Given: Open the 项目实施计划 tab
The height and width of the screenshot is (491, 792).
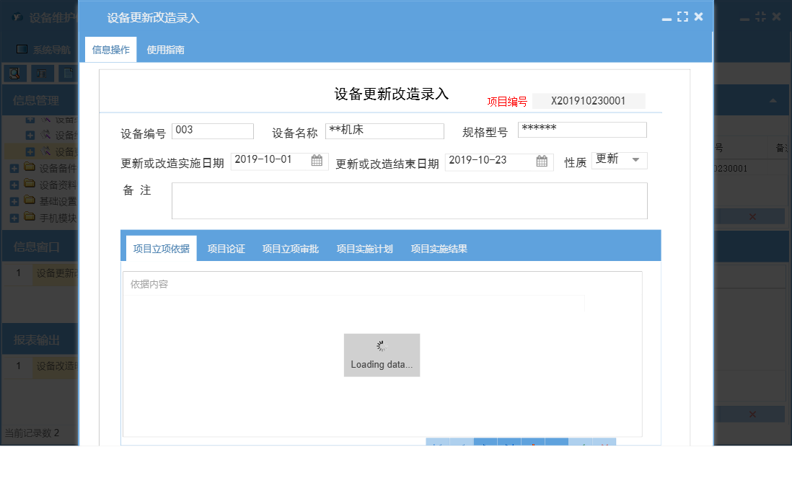Looking at the screenshot, I should pos(364,247).
